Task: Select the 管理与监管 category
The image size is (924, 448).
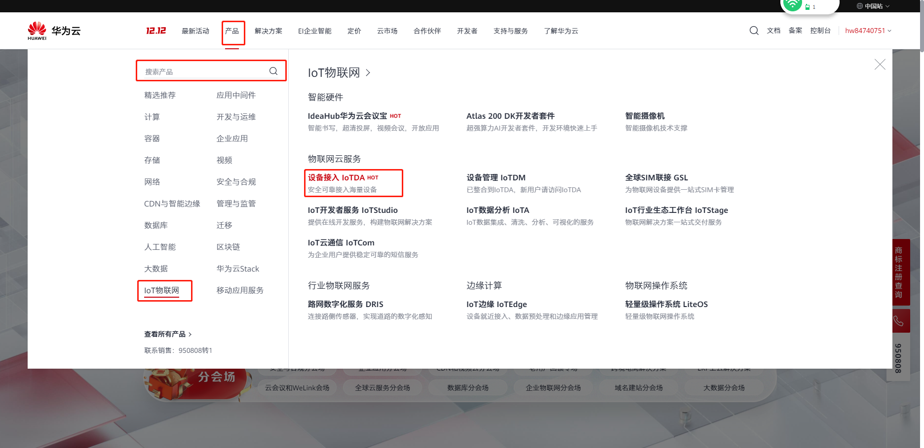Action: [x=236, y=204]
